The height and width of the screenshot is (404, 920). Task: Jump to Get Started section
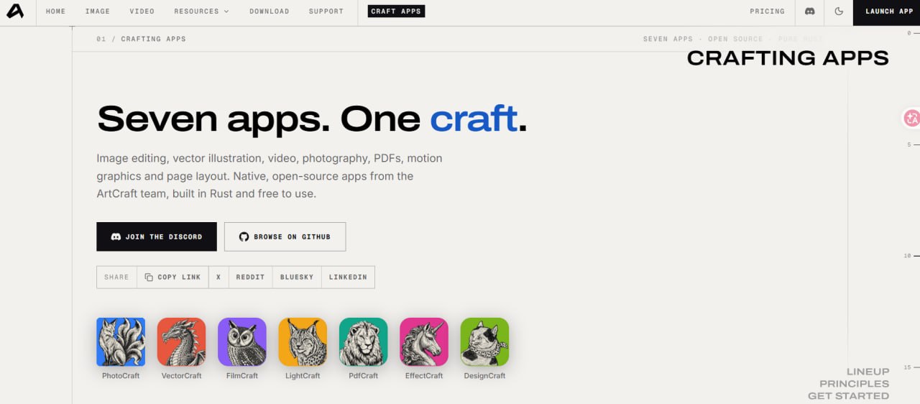pyautogui.click(x=848, y=396)
